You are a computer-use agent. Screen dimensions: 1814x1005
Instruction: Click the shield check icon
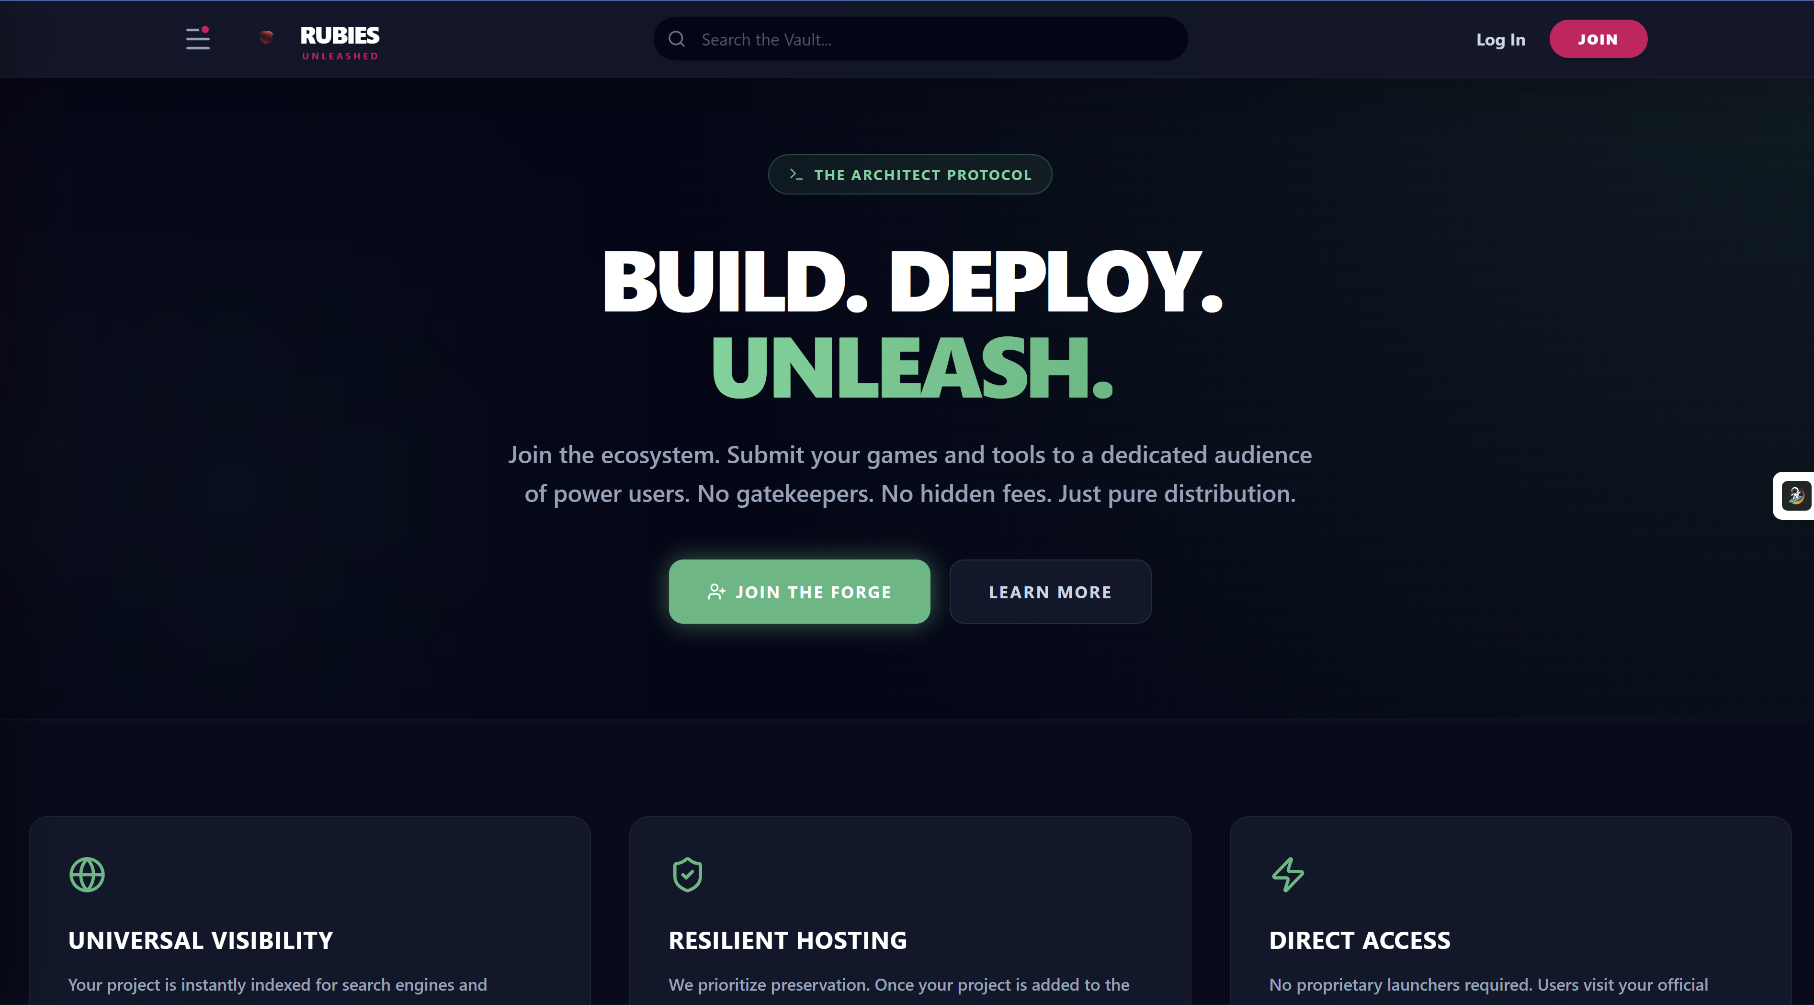pos(687,875)
